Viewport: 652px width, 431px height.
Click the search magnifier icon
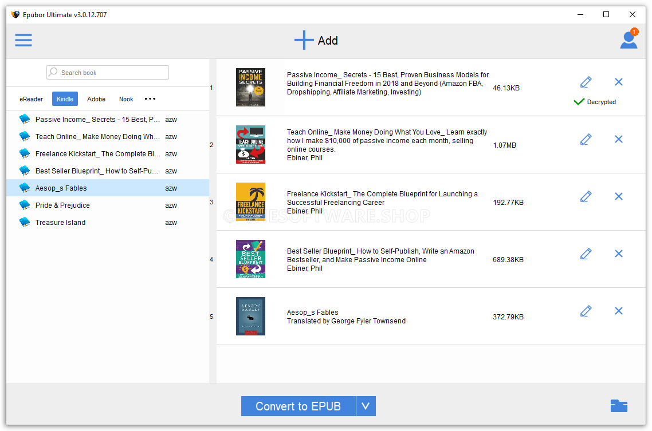click(53, 72)
